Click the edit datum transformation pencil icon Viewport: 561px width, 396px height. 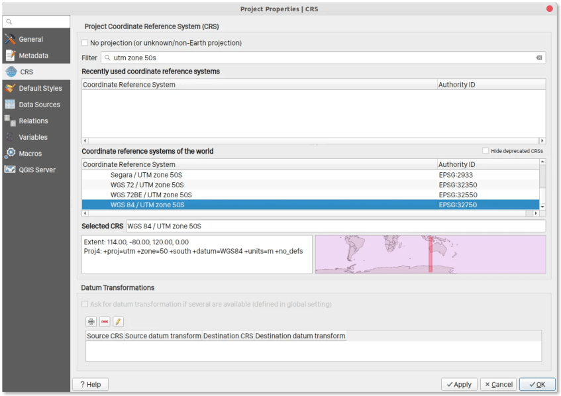pos(118,322)
